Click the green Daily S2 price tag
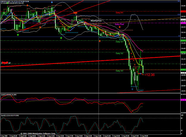 point(183,52)
